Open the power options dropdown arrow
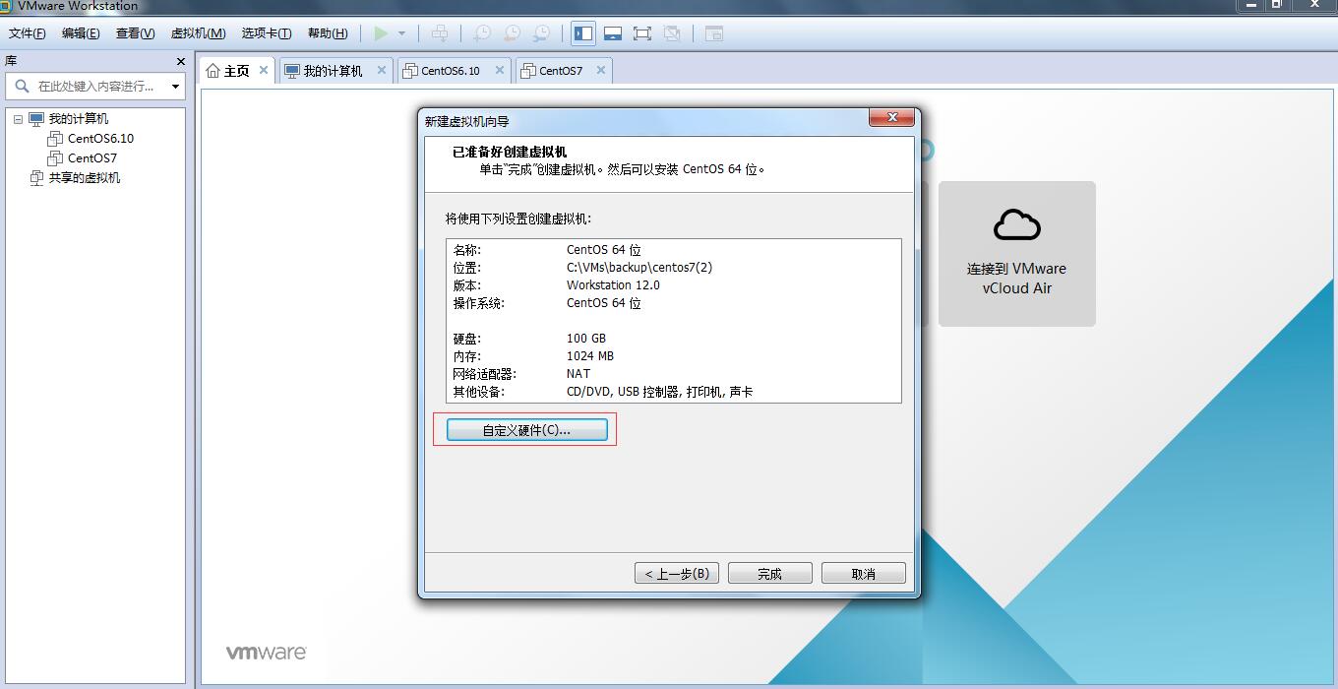 401,33
